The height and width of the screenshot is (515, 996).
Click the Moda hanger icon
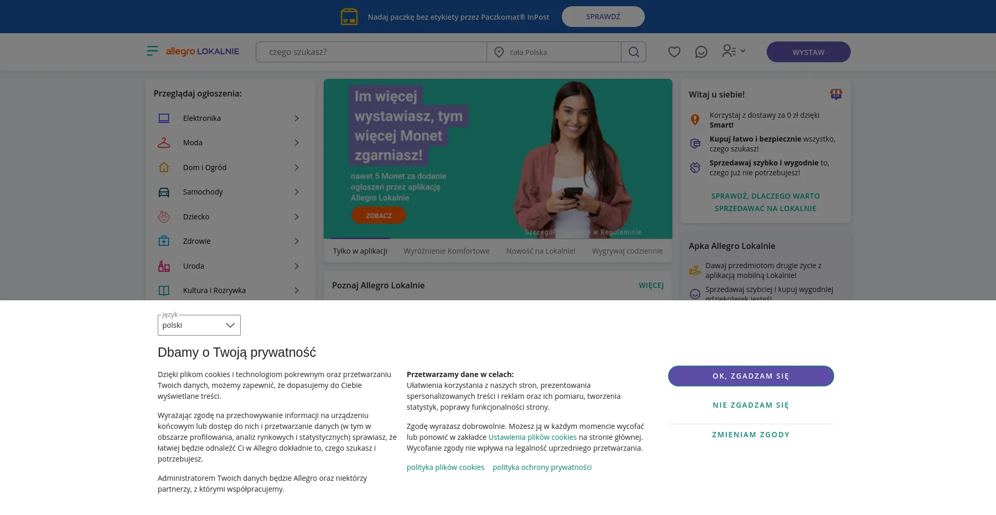[164, 143]
